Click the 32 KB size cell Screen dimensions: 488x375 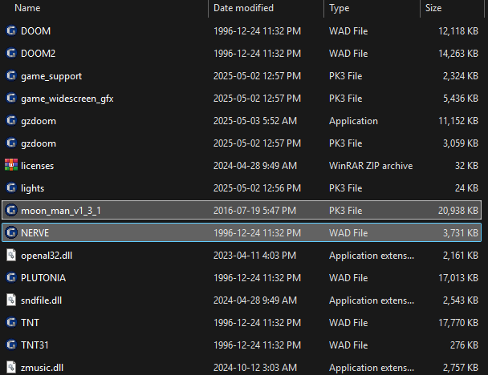(466, 166)
